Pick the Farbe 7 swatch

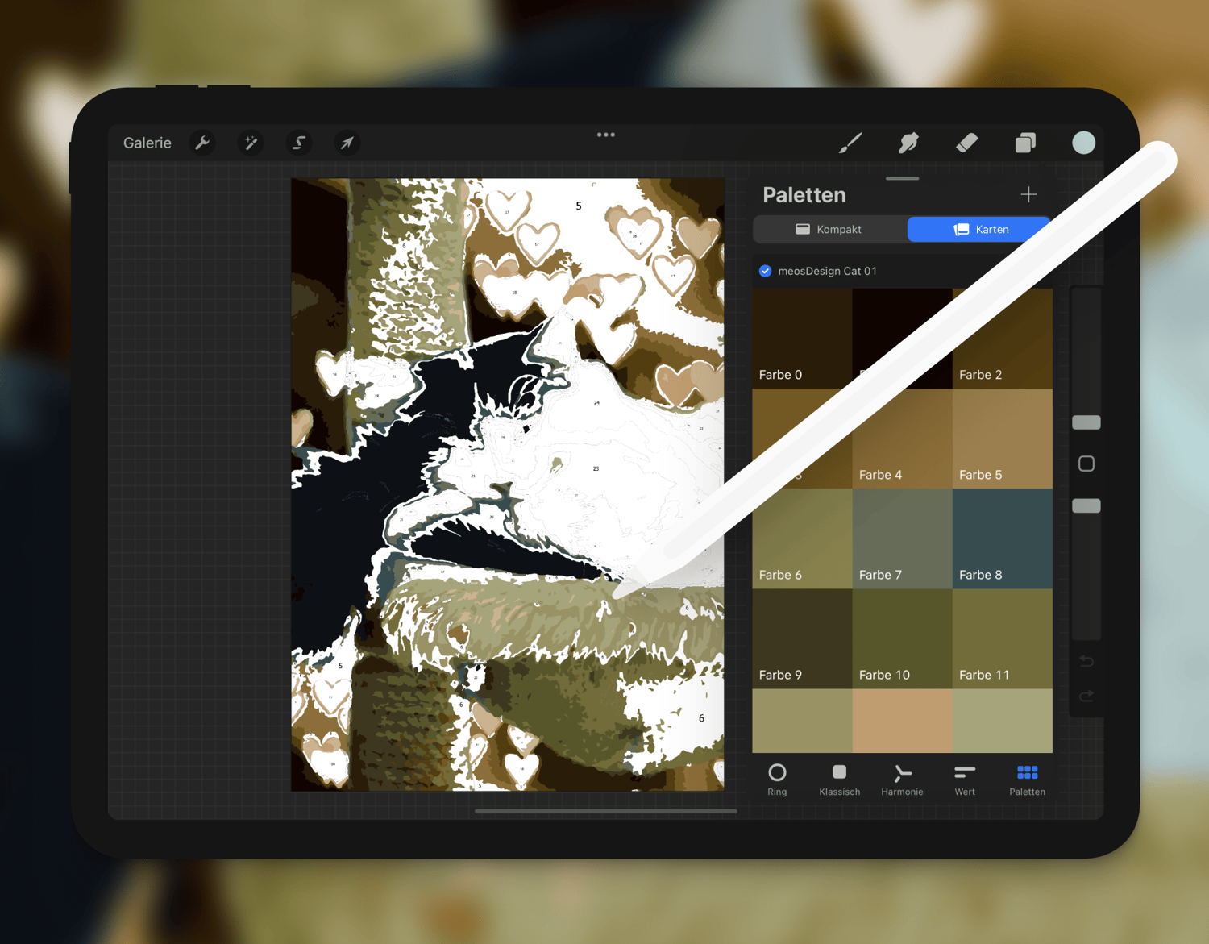pos(903,539)
